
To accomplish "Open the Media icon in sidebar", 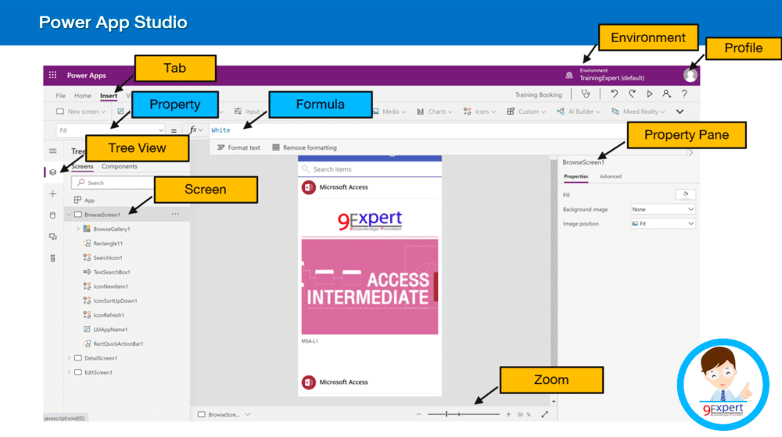I will click(x=53, y=236).
